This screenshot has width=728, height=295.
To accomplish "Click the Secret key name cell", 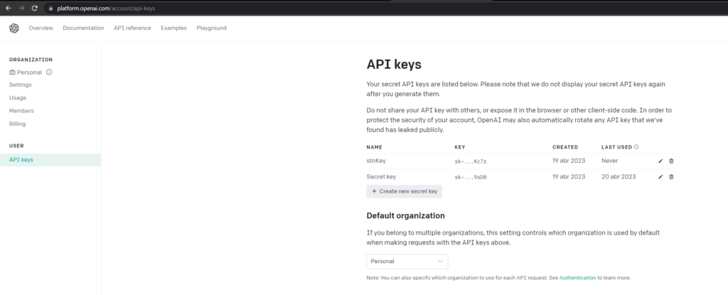I will pos(381,176).
